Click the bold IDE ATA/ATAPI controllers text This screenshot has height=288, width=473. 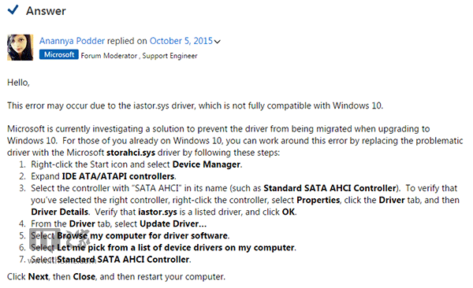coord(118,176)
